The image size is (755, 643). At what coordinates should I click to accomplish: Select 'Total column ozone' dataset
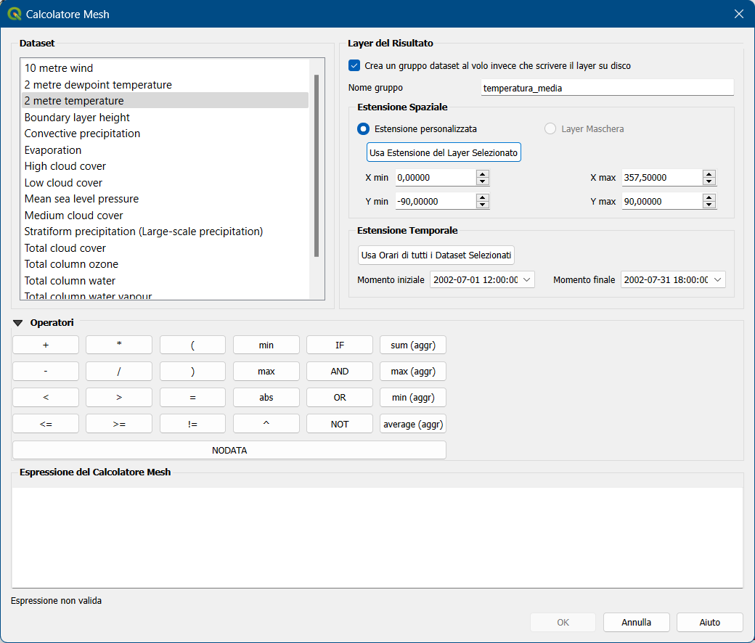pyautogui.click(x=166, y=264)
